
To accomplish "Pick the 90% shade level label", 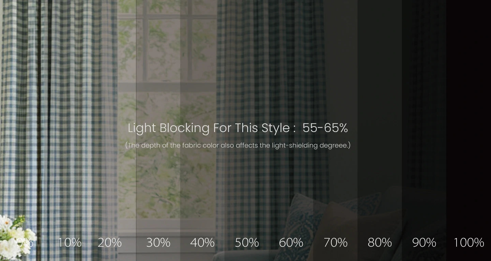I will coord(424,243).
